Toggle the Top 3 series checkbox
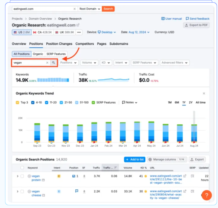218x208 pixels. tap(17, 103)
